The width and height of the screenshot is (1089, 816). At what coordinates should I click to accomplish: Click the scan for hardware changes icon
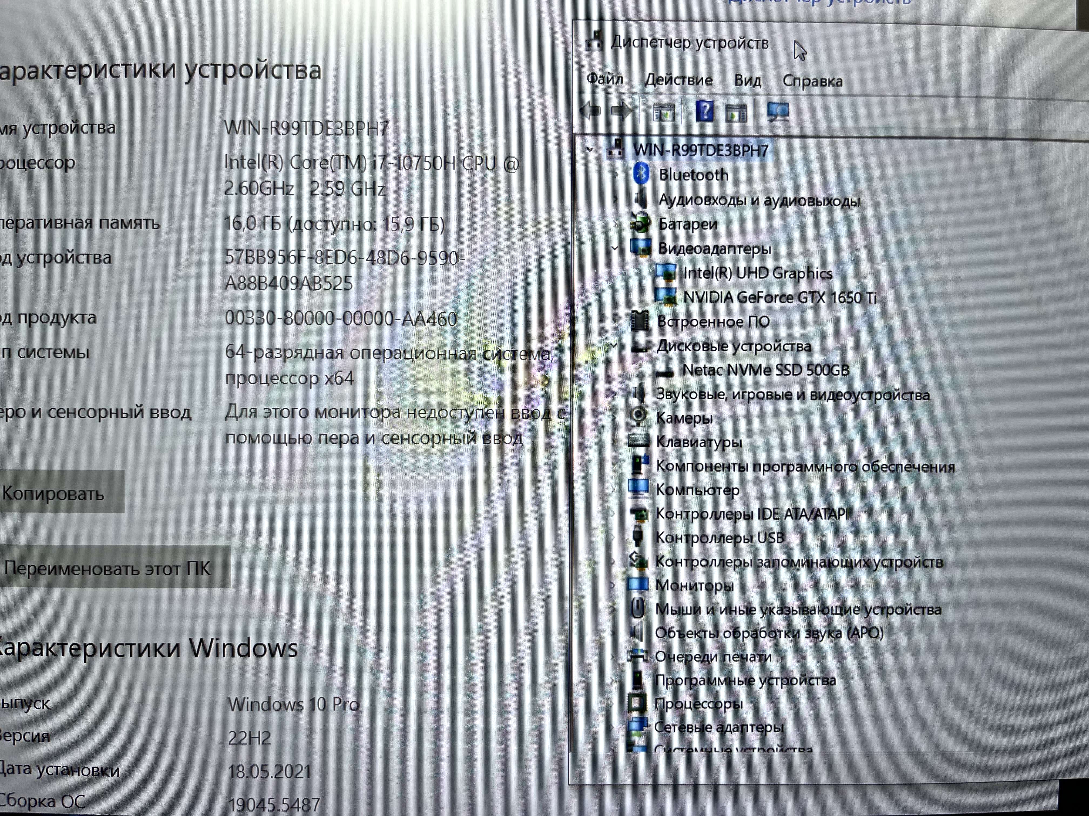[778, 113]
